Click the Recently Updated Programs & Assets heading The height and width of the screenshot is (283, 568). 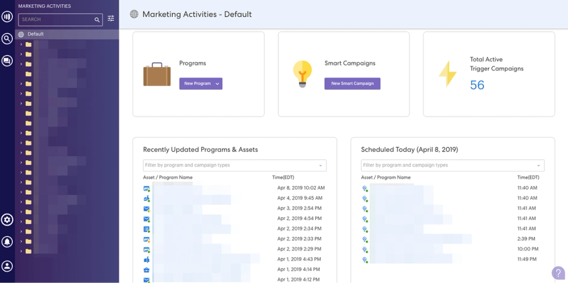(x=201, y=150)
